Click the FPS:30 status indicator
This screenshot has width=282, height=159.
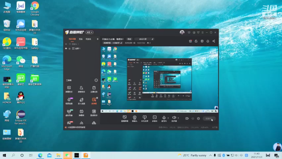(x=172, y=128)
